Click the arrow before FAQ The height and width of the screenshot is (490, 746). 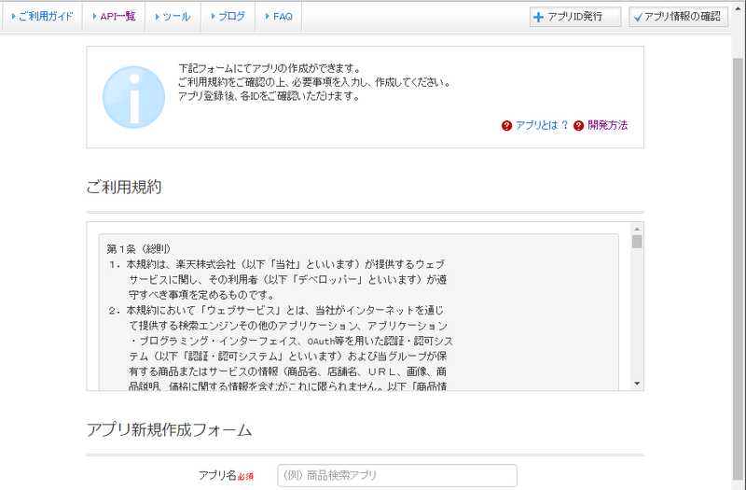(268, 17)
